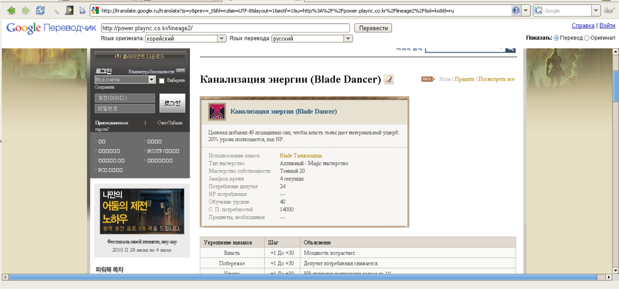
Task: Open the Справка link
Action: coord(583,25)
